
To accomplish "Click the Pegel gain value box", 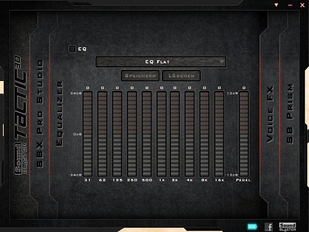I will click(x=244, y=88).
